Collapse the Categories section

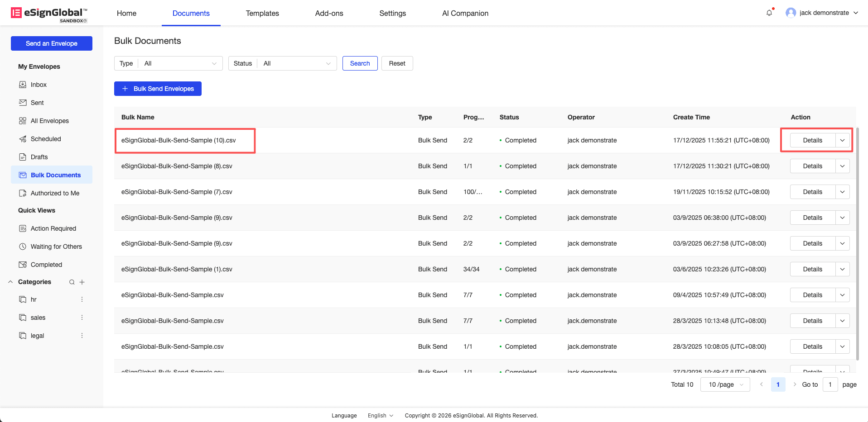(x=10, y=282)
